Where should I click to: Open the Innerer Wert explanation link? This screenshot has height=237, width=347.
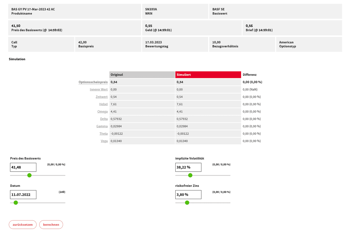point(99,89)
